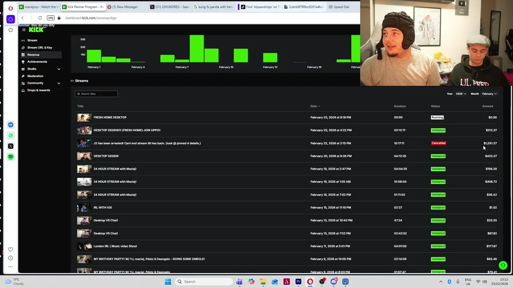Click the Validated badge for $423.27 stream

pos(438,156)
